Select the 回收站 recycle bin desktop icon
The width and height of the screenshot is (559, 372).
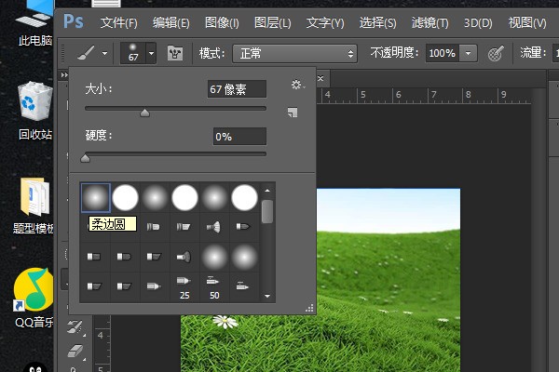[x=35, y=111]
